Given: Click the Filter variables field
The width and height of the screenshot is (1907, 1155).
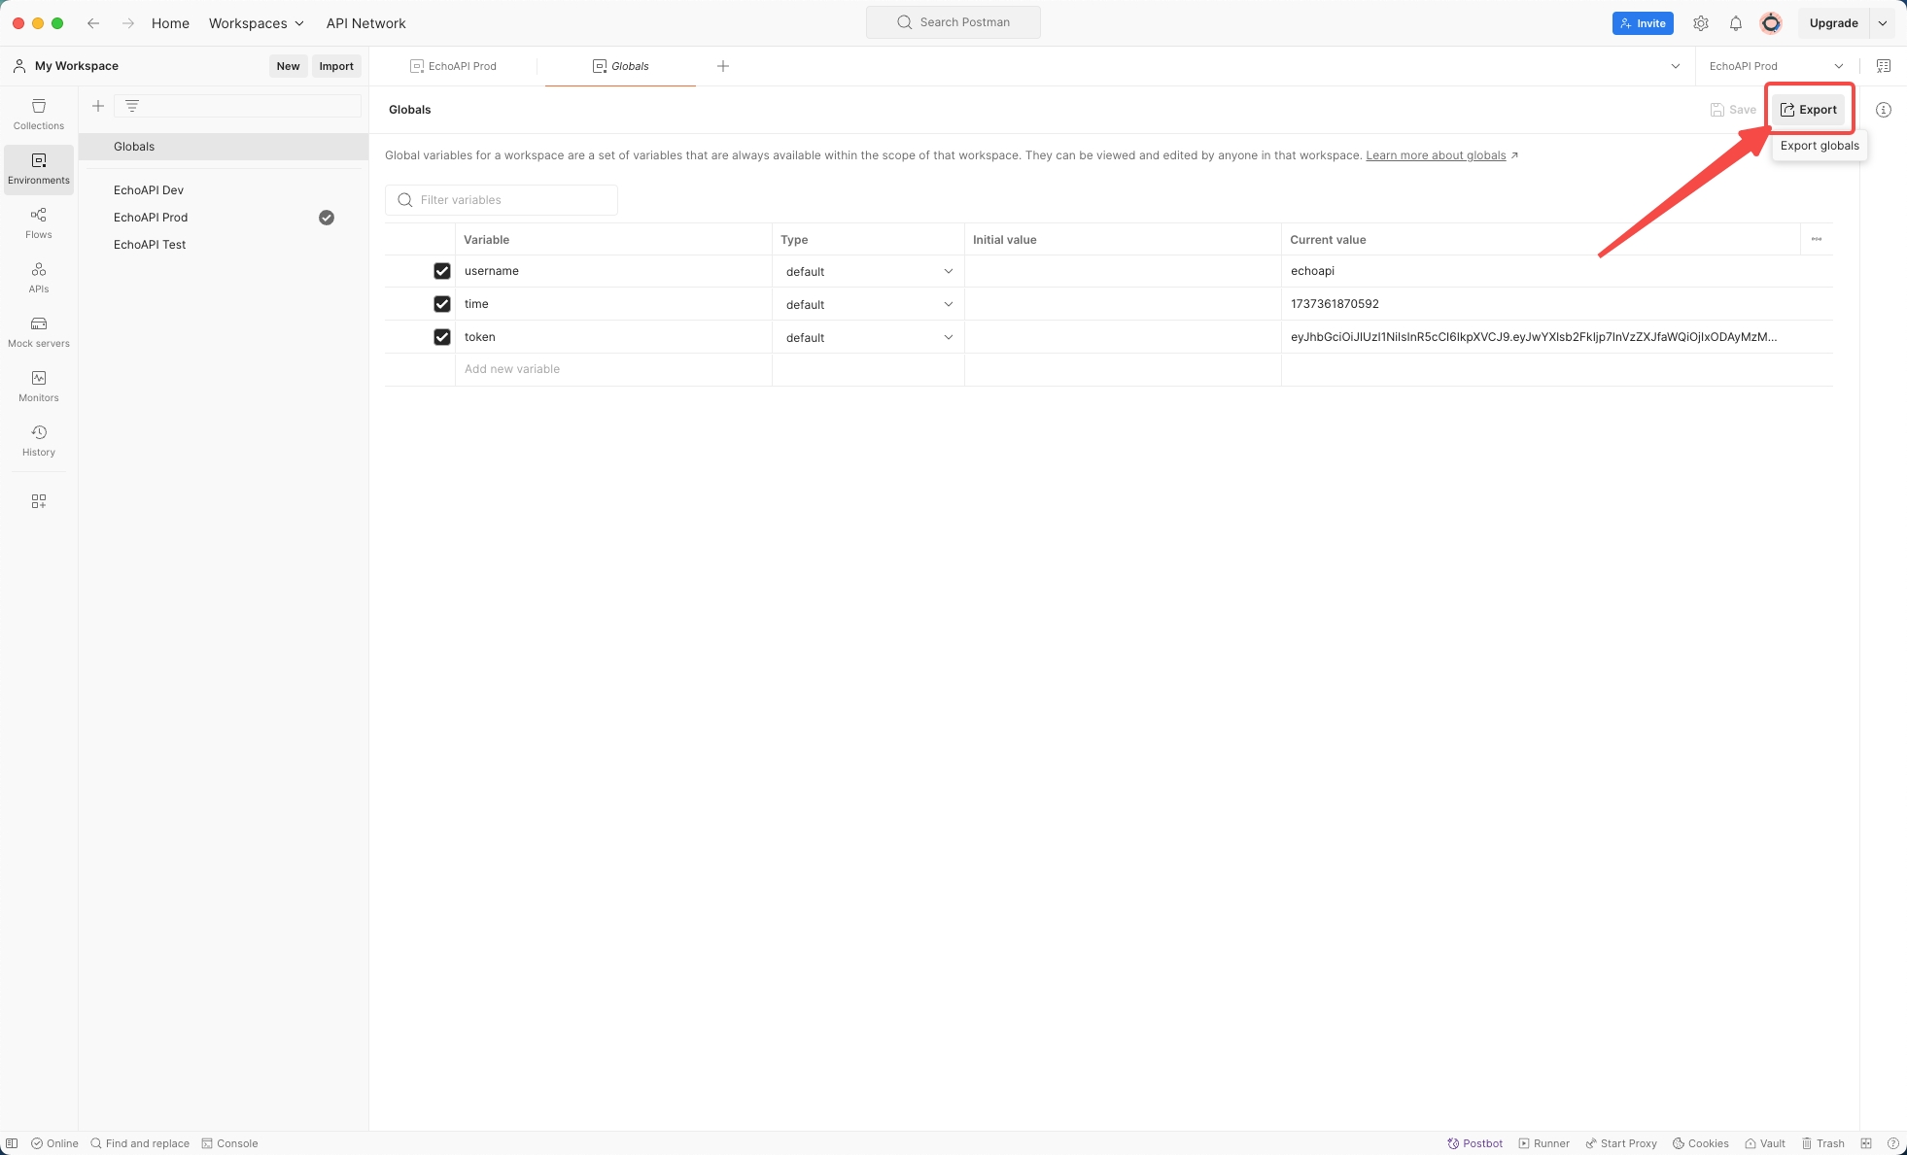Looking at the screenshot, I should [502, 200].
